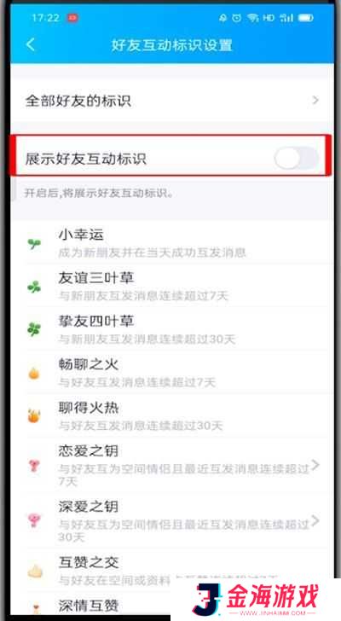
Task: Tap the 互赞之交 thumbs icon
Action: coord(35,571)
